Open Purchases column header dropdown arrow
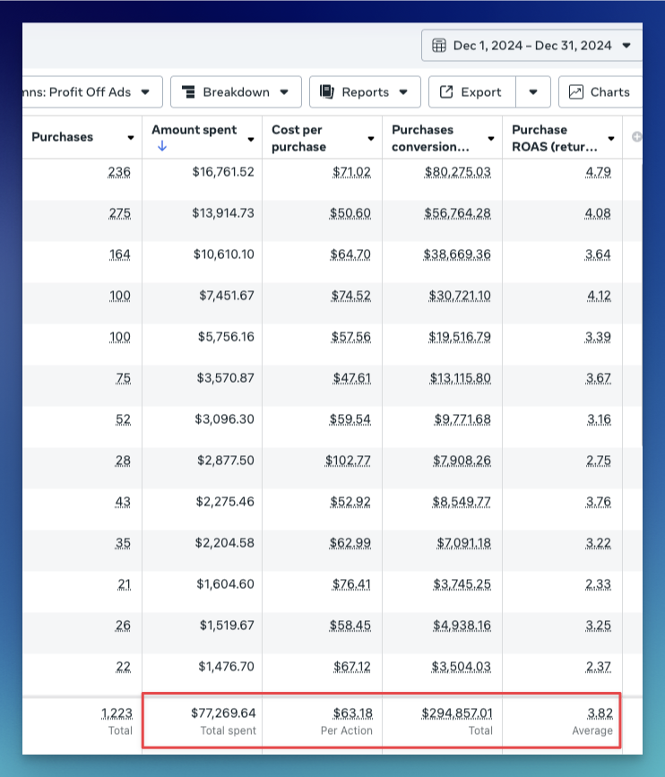 [131, 138]
